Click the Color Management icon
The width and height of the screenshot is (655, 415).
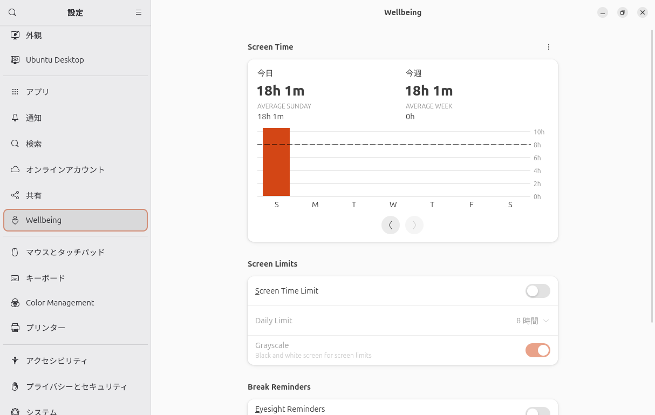15,303
